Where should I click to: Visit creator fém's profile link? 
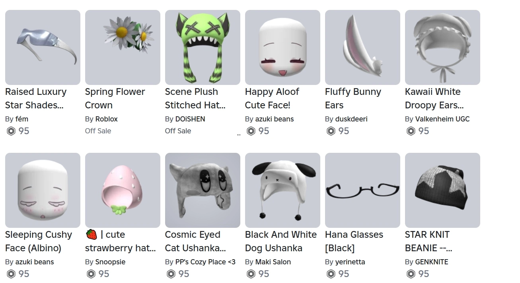click(21, 119)
